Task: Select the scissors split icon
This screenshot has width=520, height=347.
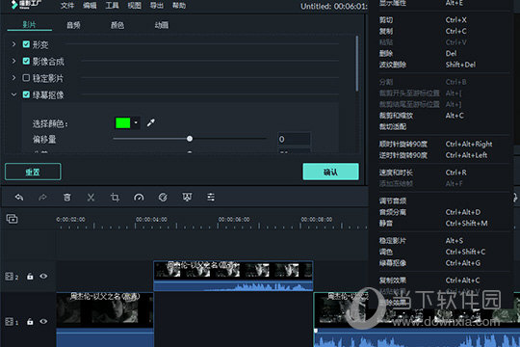Action: 91,198
